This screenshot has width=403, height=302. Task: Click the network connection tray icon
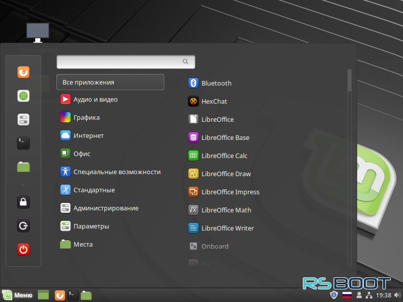tap(369, 295)
